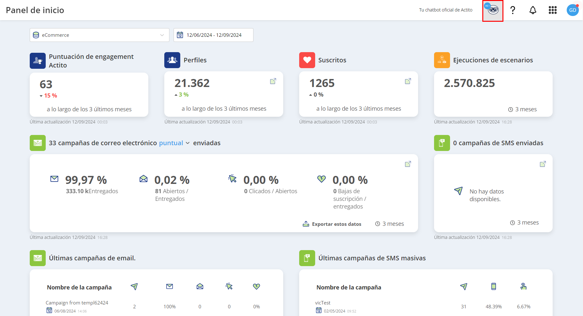Open SMS campaigns card external link icon

(x=543, y=164)
